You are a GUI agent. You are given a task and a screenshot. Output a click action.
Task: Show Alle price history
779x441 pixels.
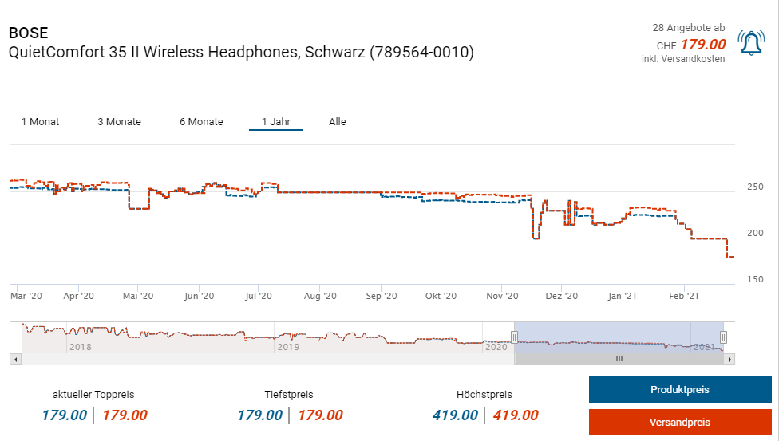[338, 122]
